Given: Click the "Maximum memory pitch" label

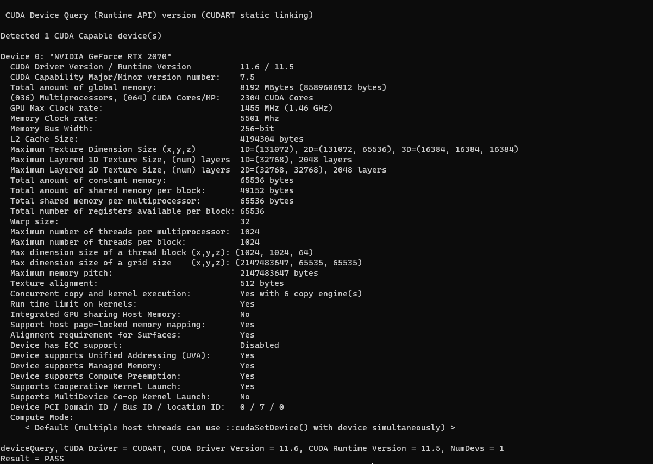Looking at the screenshot, I should click(x=61, y=273).
